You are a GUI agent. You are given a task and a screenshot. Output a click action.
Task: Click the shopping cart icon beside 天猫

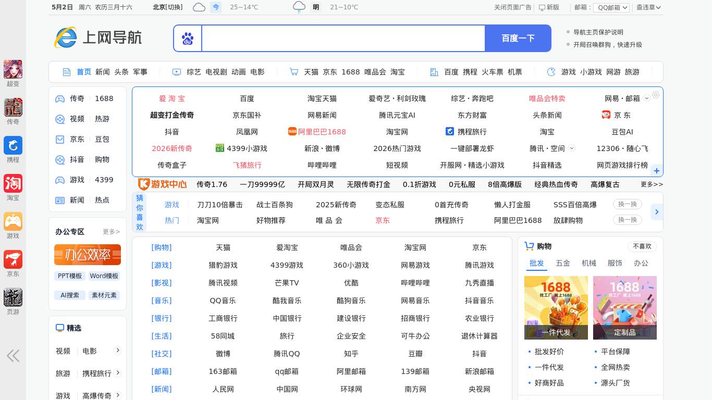[x=294, y=72]
